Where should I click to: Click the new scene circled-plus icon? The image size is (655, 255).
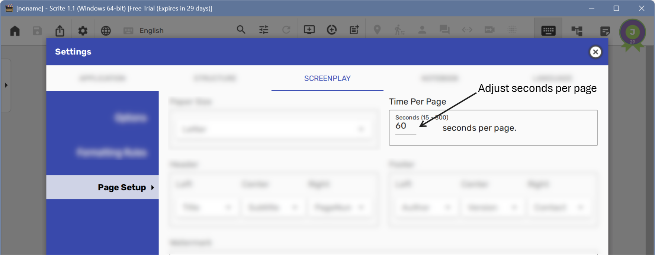coord(332,30)
